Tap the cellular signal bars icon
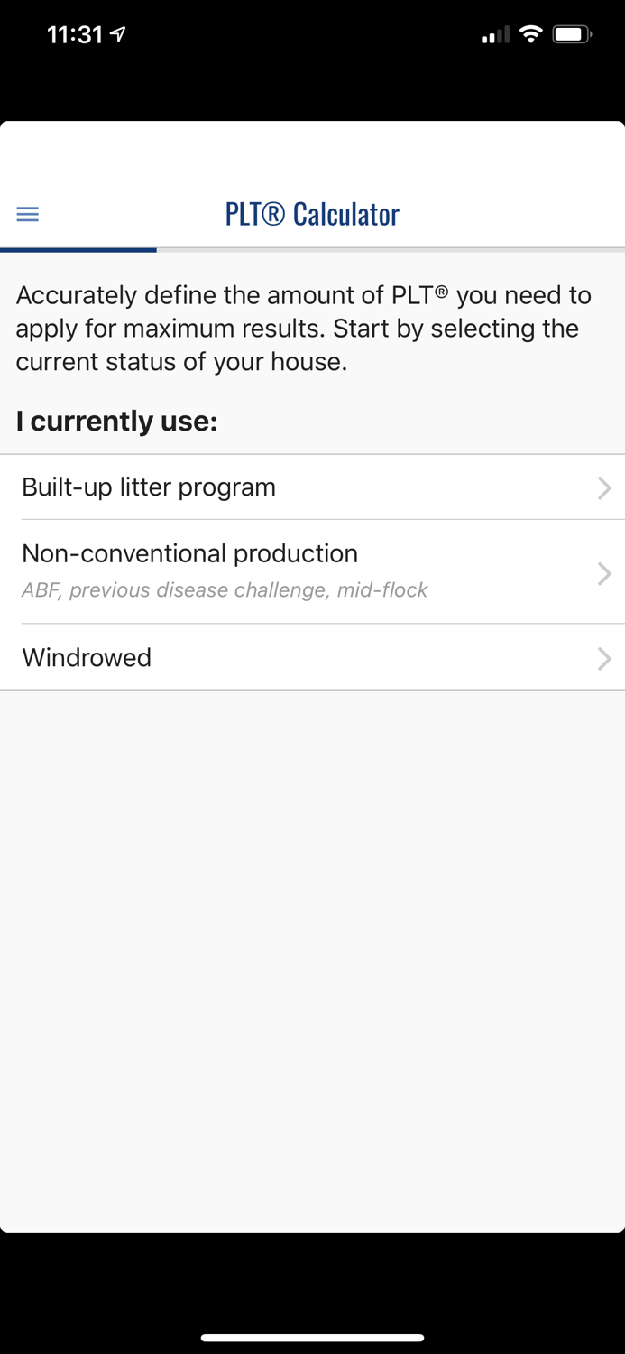This screenshot has width=625, height=1354. 494,35
